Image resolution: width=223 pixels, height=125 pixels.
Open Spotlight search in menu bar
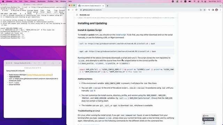click(202, 1)
